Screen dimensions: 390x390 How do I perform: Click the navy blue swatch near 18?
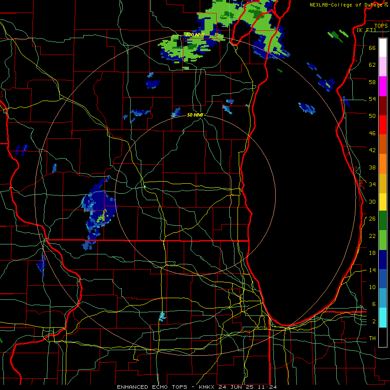coord(383,260)
